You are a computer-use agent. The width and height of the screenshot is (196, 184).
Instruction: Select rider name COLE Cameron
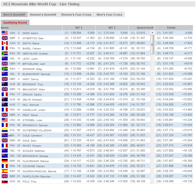tap(32, 136)
